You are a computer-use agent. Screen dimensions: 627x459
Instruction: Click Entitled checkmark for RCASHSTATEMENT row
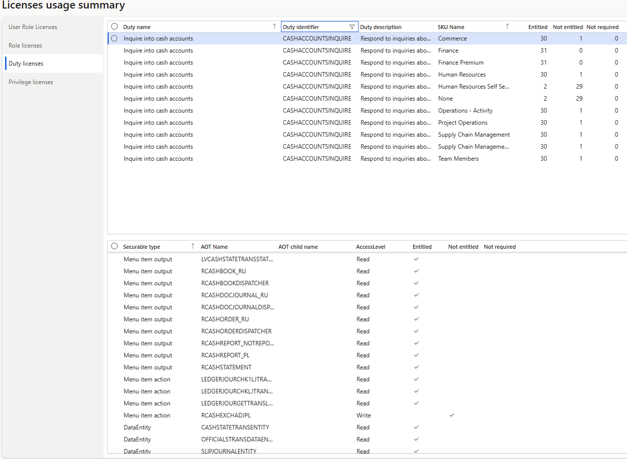tap(416, 367)
